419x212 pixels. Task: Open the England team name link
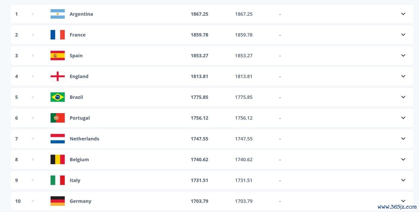click(x=79, y=76)
